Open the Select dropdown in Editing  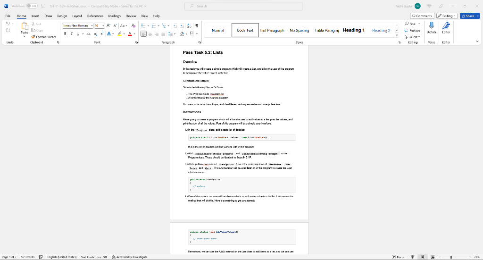[412, 37]
